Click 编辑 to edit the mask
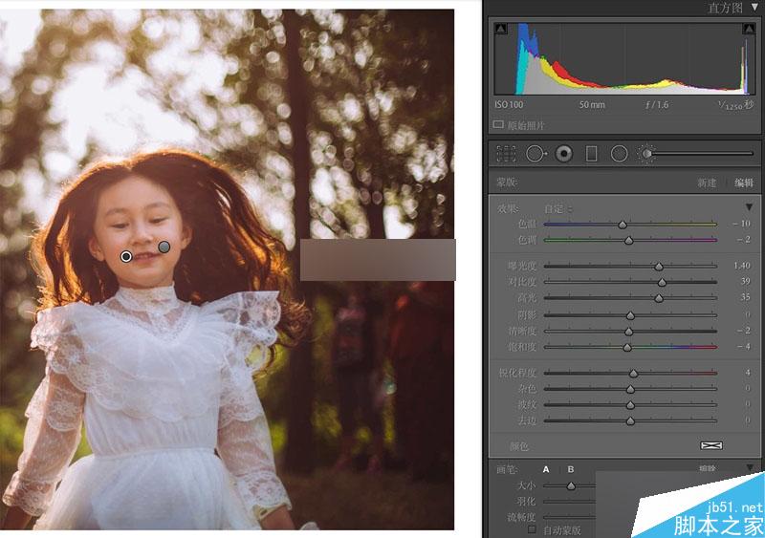This screenshot has width=765, height=538. coord(744,183)
